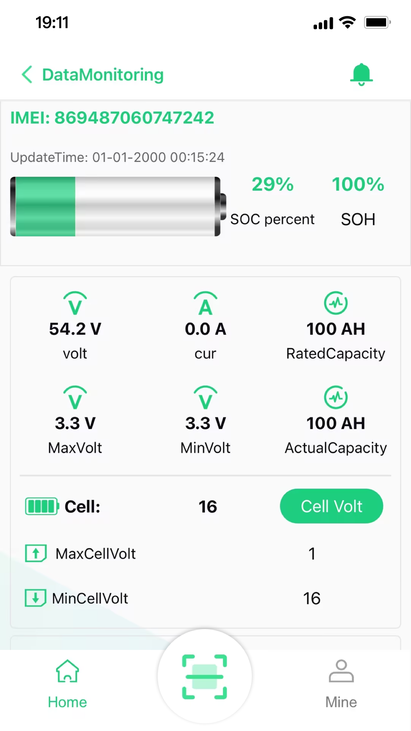Tap the MaxVolt meter icon
This screenshot has width=411, height=731.
click(x=75, y=397)
